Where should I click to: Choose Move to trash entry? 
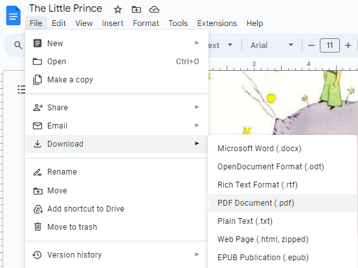pos(117,227)
